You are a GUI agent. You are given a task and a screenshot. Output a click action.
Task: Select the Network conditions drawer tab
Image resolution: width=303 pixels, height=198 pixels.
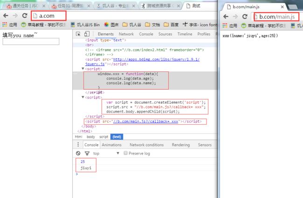(147, 145)
